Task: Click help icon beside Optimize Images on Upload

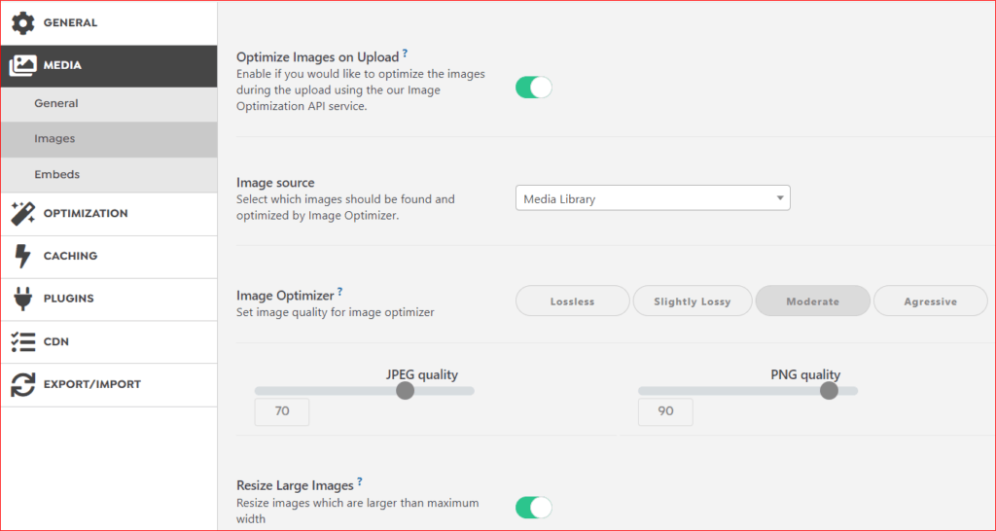Action: pos(405,54)
